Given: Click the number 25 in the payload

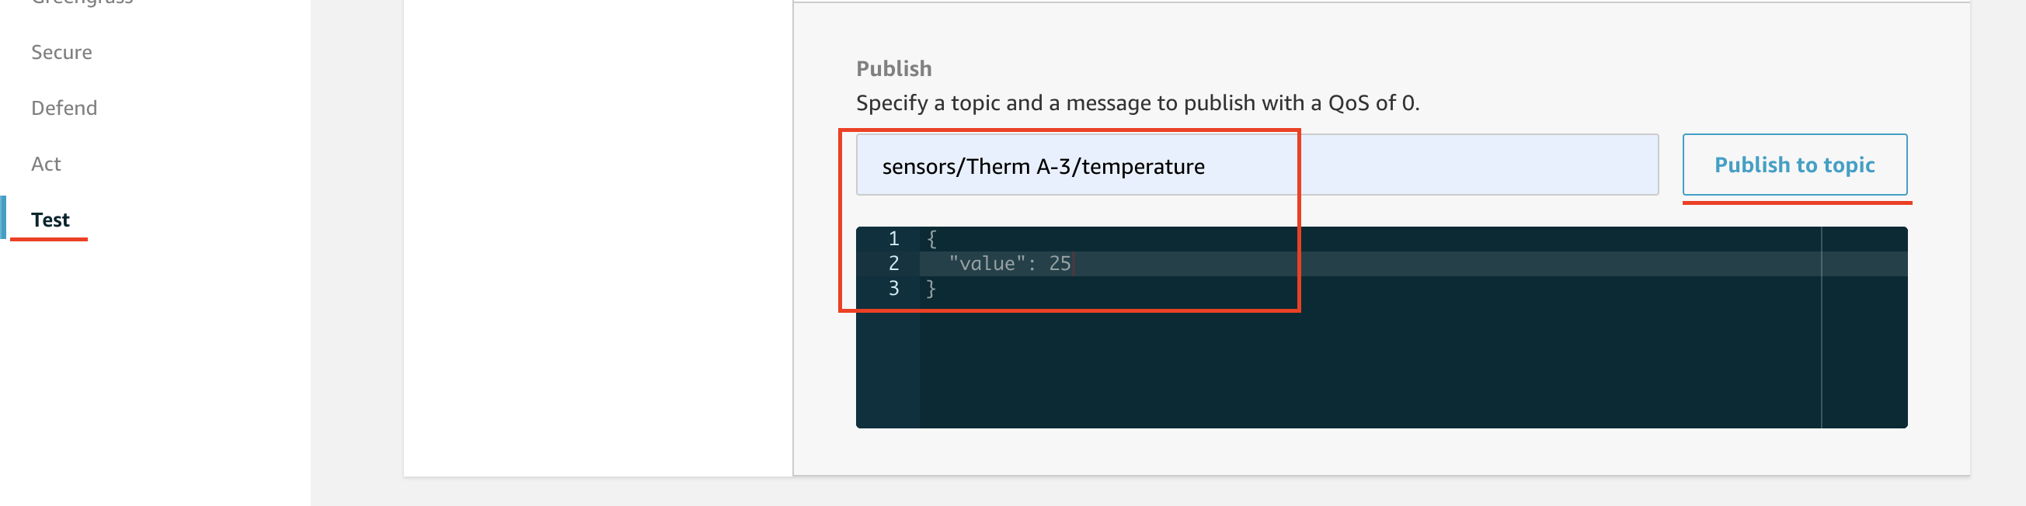Looking at the screenshot, I should coord(1060,264).
